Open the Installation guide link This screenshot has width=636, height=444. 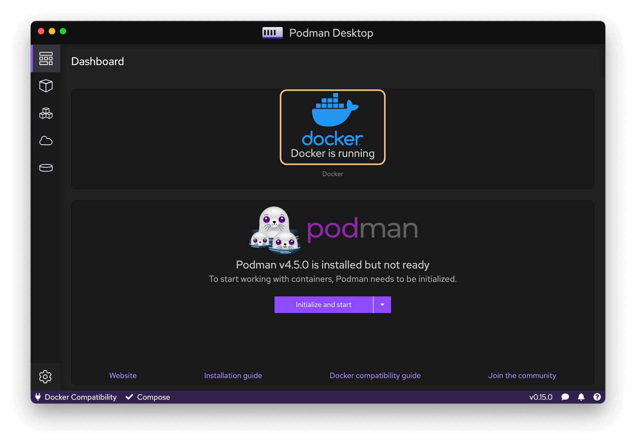[x=233, y=375]
